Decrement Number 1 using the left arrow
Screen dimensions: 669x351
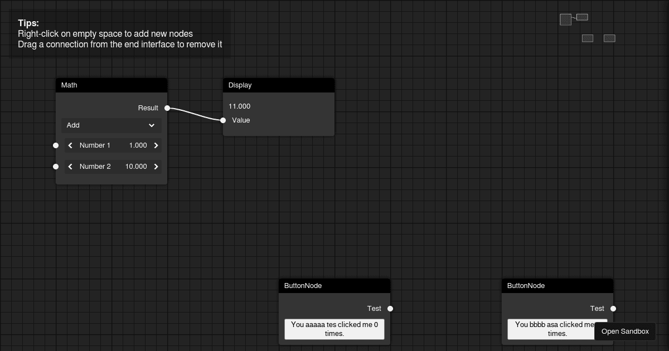(x=70, y=145)
